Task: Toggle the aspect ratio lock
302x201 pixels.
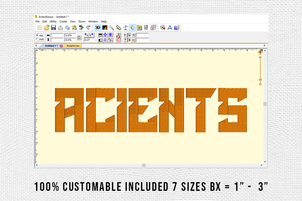Action: 79,37
